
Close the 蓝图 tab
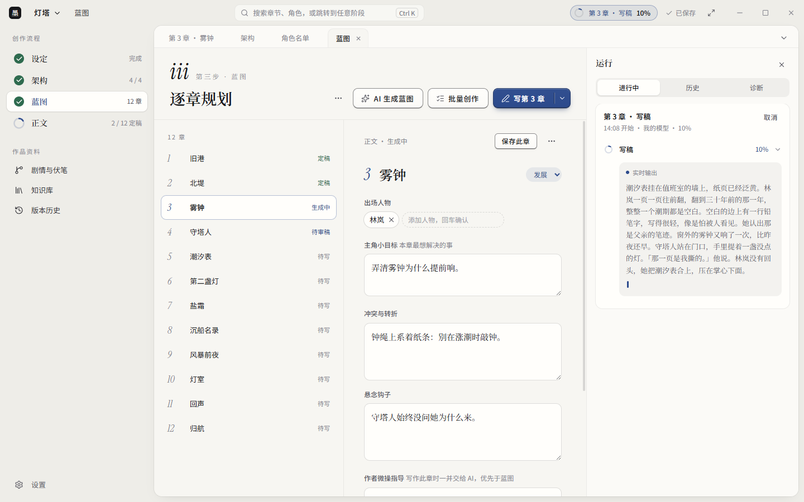click(x=358, y=38)
